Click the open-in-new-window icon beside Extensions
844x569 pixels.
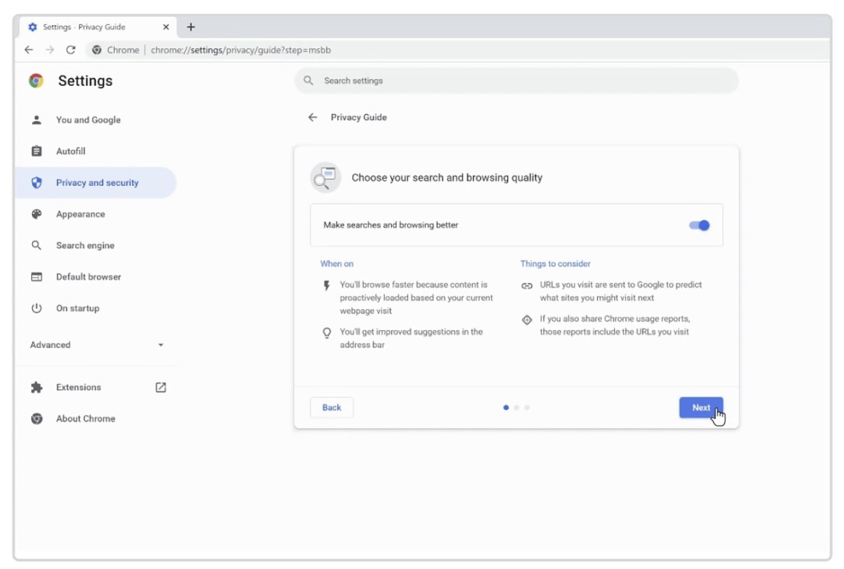tap(160, 388)
